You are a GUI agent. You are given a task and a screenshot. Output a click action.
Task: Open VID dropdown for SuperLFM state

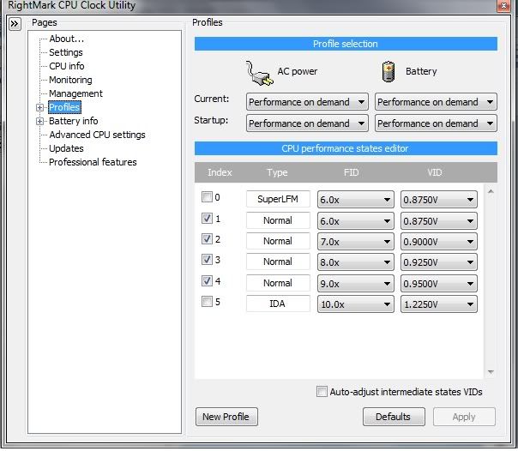439,200
